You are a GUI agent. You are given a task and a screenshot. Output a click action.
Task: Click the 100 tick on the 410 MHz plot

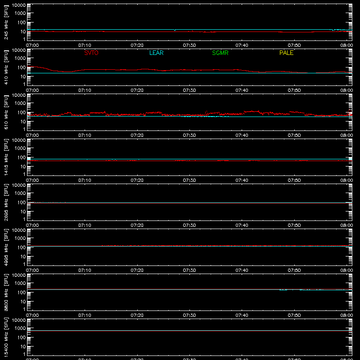coord(22,67)
